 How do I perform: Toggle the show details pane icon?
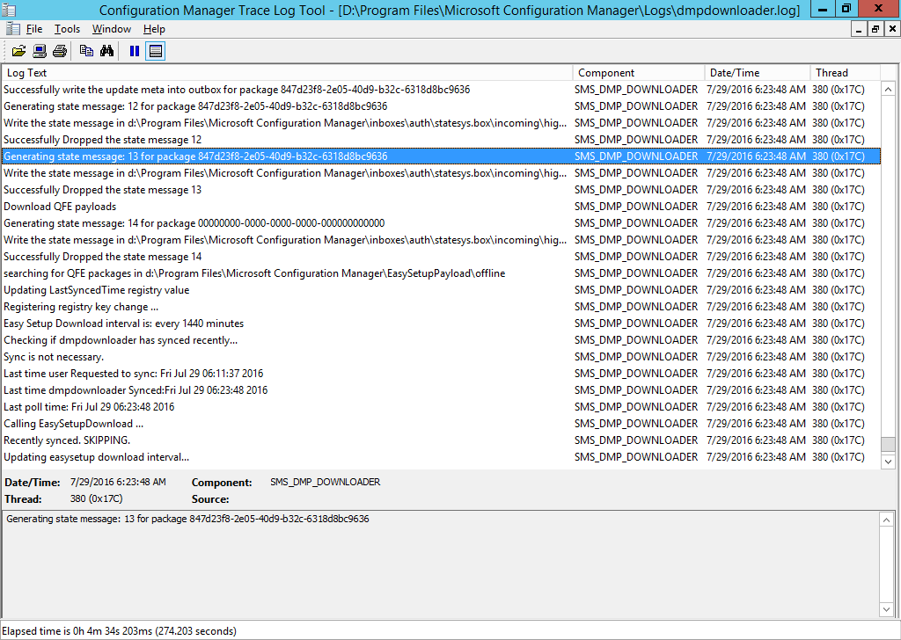pyautogui.click(x=155, y=51)
